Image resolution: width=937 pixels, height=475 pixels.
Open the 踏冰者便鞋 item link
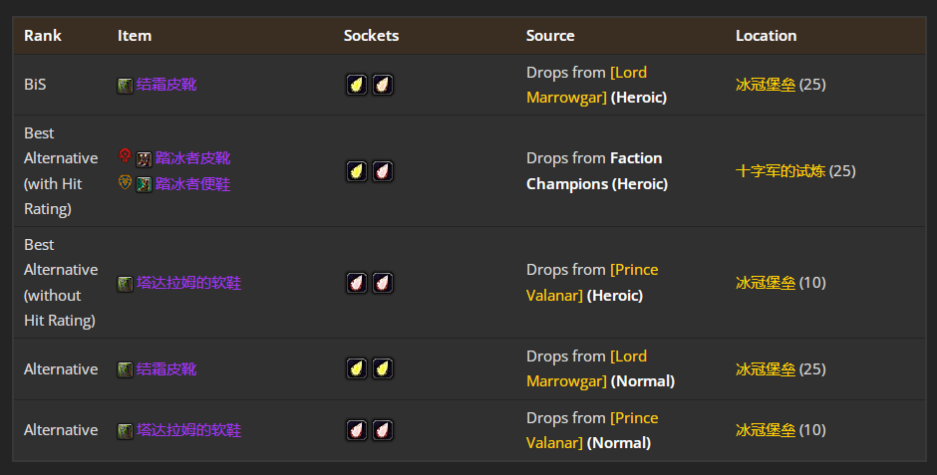click(192, 183)
